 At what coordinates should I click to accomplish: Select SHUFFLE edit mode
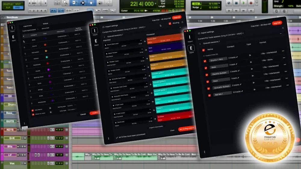pyautogui.click(x=8, y=4)
